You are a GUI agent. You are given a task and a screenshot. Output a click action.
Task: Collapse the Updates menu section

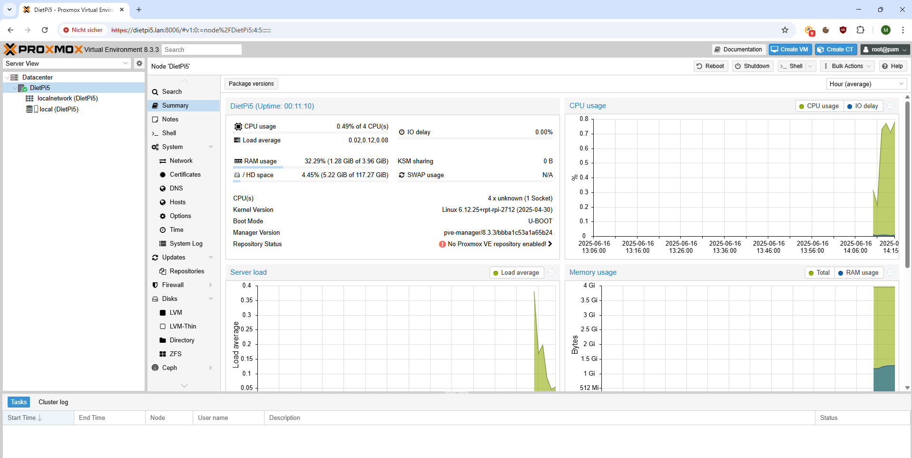[x=211, y=258]
